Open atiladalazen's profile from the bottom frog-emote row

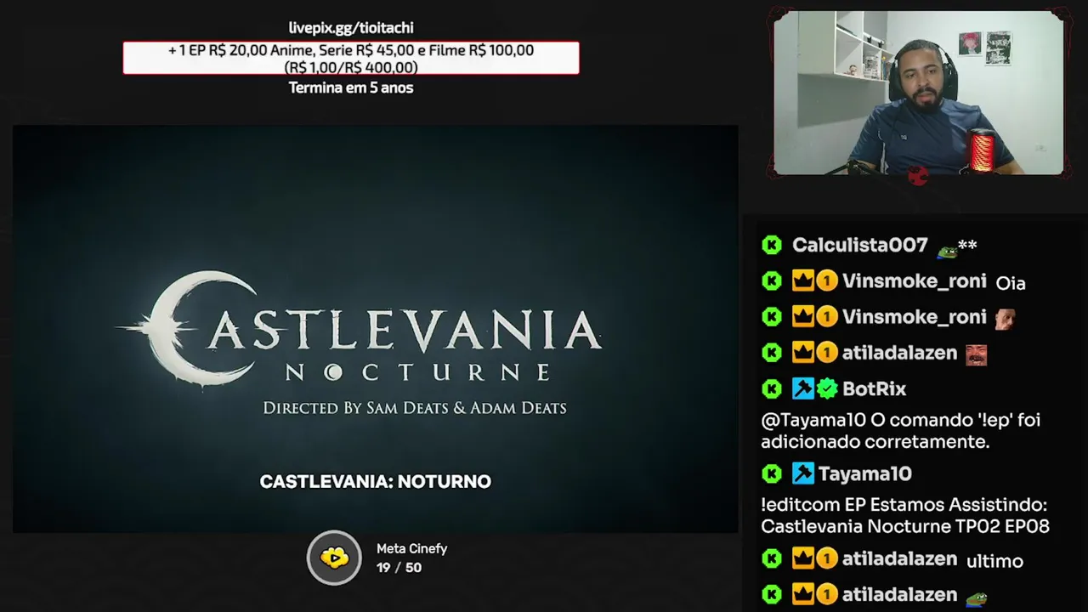pos(899,595)
